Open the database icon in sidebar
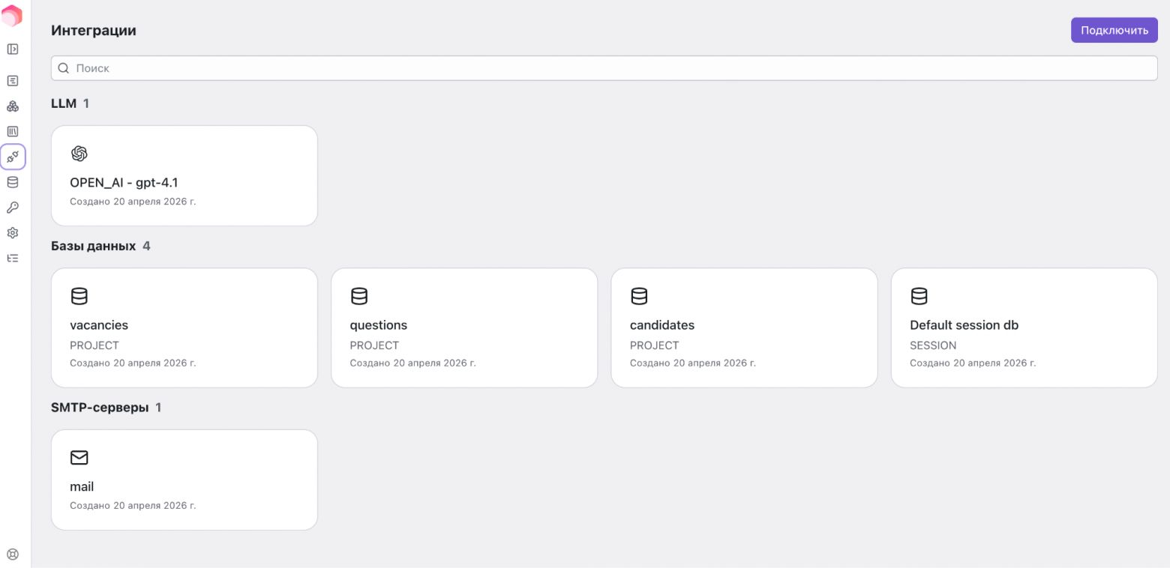The height and width of the screenshot is (568, 1170). (x=13, y=182)
